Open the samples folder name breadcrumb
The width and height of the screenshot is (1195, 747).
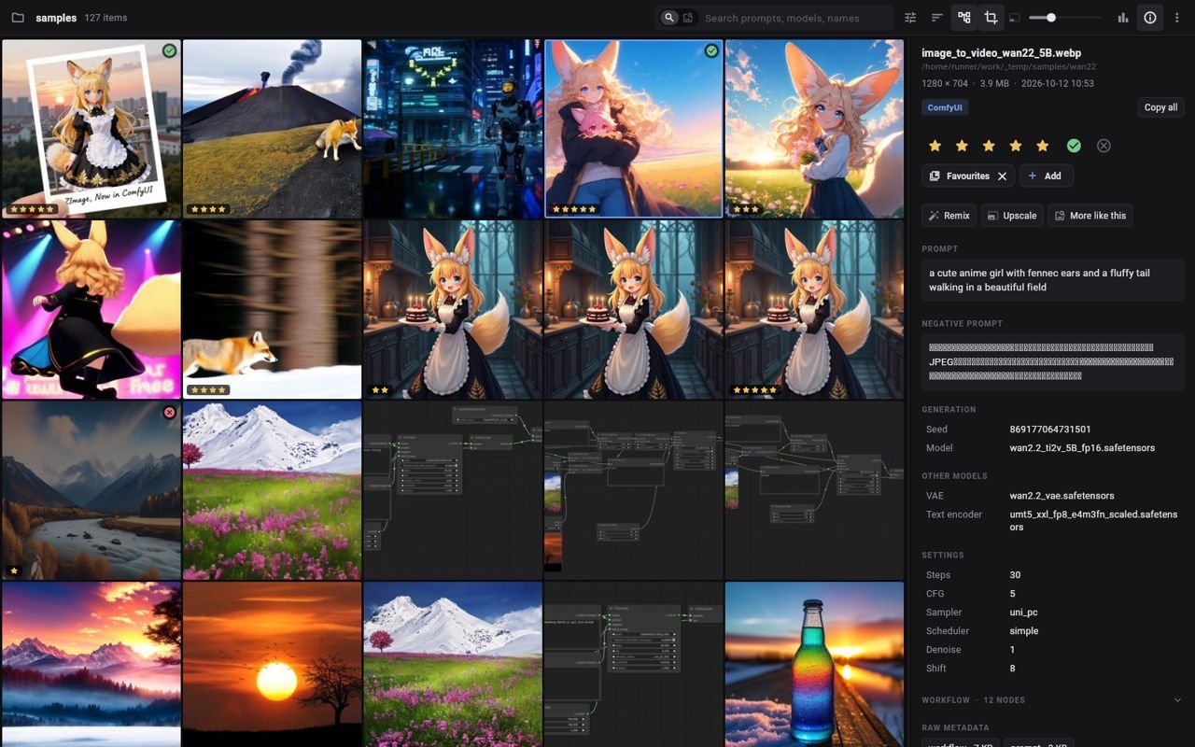(x=56, y=18)
